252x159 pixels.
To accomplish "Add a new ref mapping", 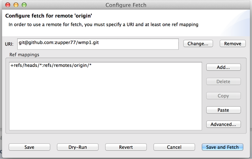I will coord(223,67).
